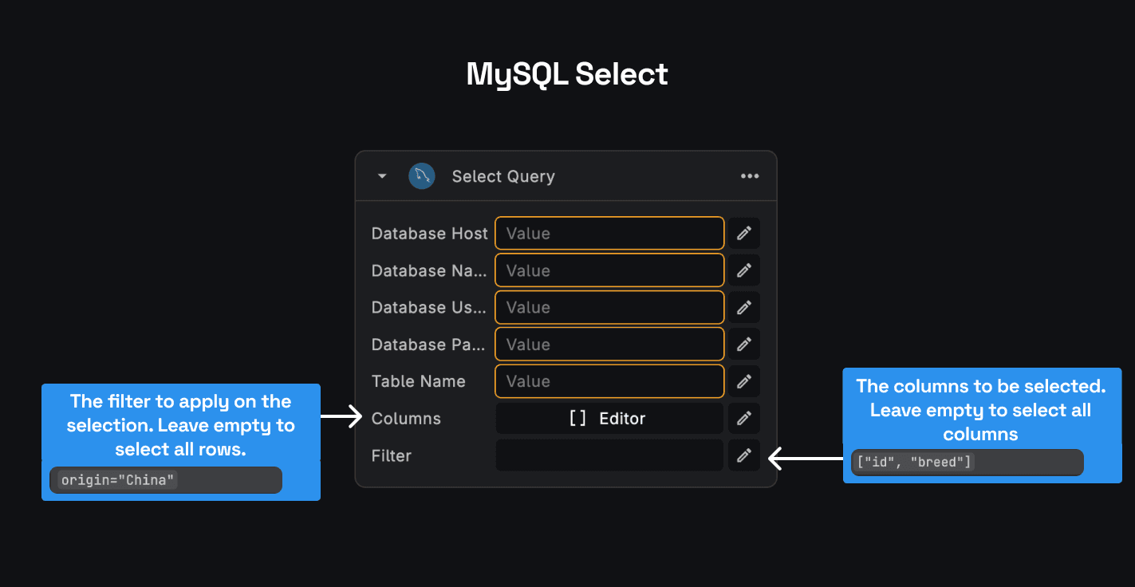
Task: Edit Table Name using its pencil icon
Action: pyautogui.click(x=743, y=381)
